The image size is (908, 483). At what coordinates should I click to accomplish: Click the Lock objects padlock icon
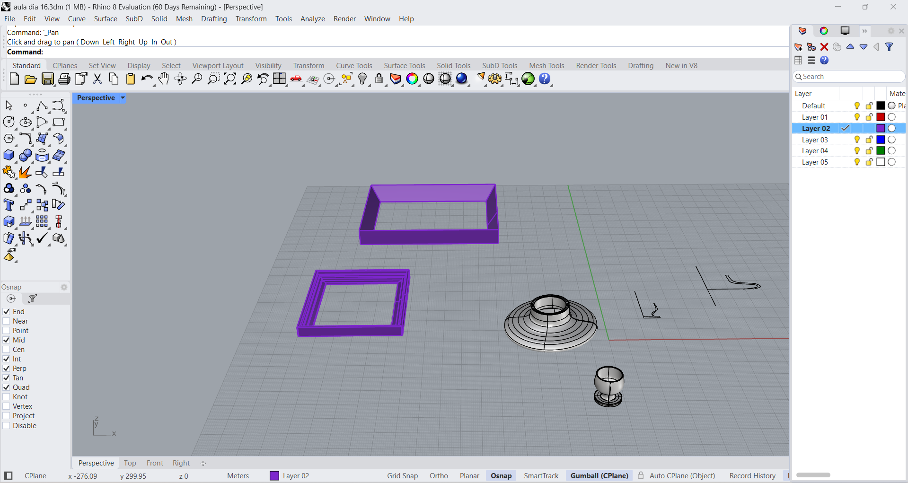pyautogui.click(x=379, y=79)
